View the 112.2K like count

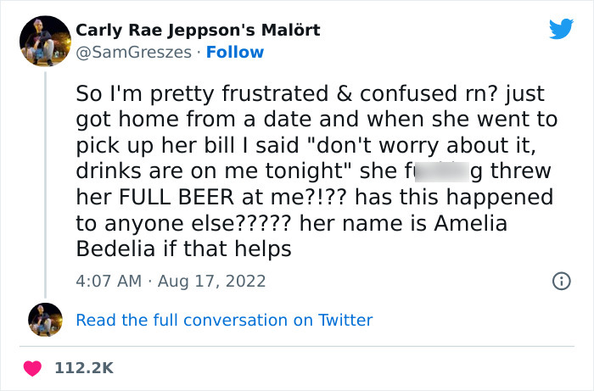point(83,367)
